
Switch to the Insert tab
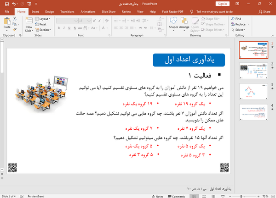(35, 11)
